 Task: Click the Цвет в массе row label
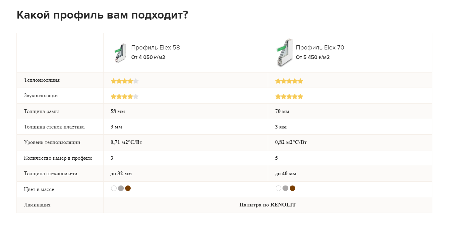pyautogui.click(x=39, y=189)
